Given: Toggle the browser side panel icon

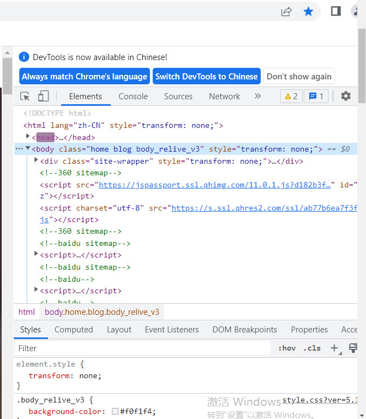Looking at the screenshot, I should click(x=336, y=11).
